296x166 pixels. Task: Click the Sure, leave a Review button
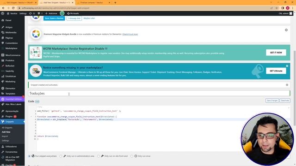click(54, 18)
